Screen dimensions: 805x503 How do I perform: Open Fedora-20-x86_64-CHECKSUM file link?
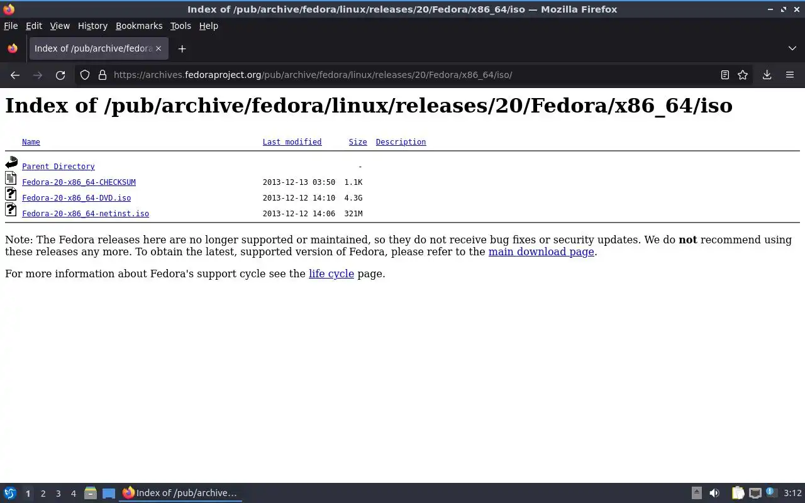coord(79,182)
